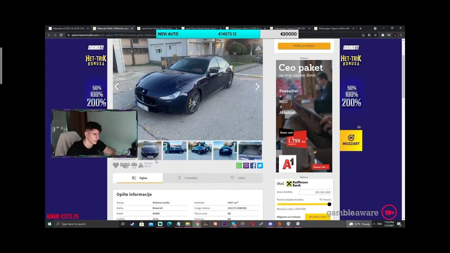Adjust the loan period slider handle
The width and height of the screenshot is (450, 253).
click(x=329, y=204)
